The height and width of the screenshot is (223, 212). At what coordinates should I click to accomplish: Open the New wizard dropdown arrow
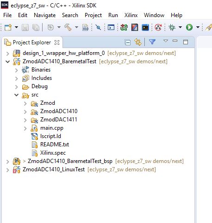pos(16,28)
